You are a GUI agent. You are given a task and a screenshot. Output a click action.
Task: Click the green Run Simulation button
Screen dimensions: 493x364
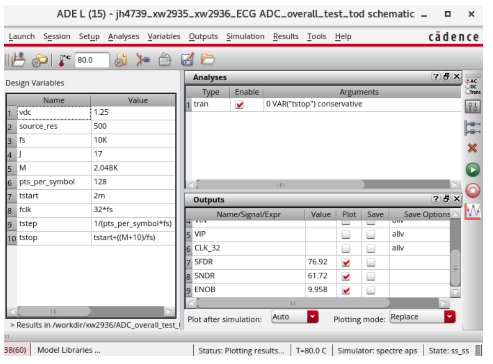472,169
